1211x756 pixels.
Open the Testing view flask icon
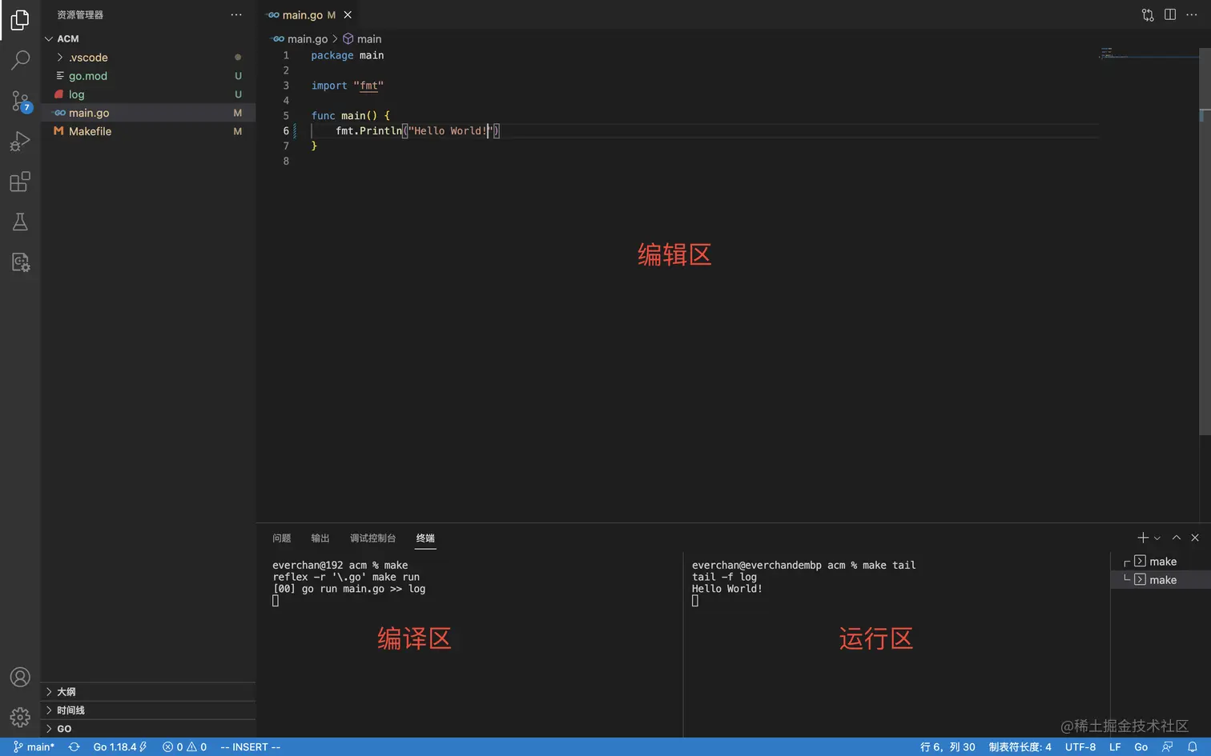pyautogui.click(x=20, y=222)
